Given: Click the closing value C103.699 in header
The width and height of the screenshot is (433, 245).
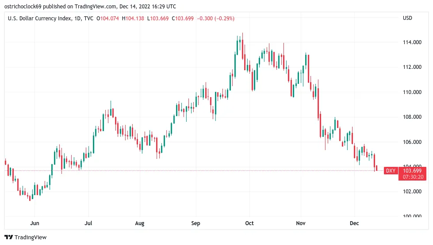Looking at the screenshot, I should [183, 19].
